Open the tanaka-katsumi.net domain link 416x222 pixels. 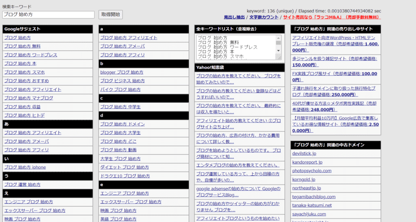[312, 205]
